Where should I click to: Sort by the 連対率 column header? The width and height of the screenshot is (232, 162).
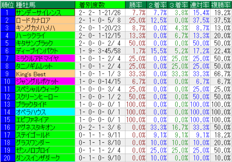200,4
